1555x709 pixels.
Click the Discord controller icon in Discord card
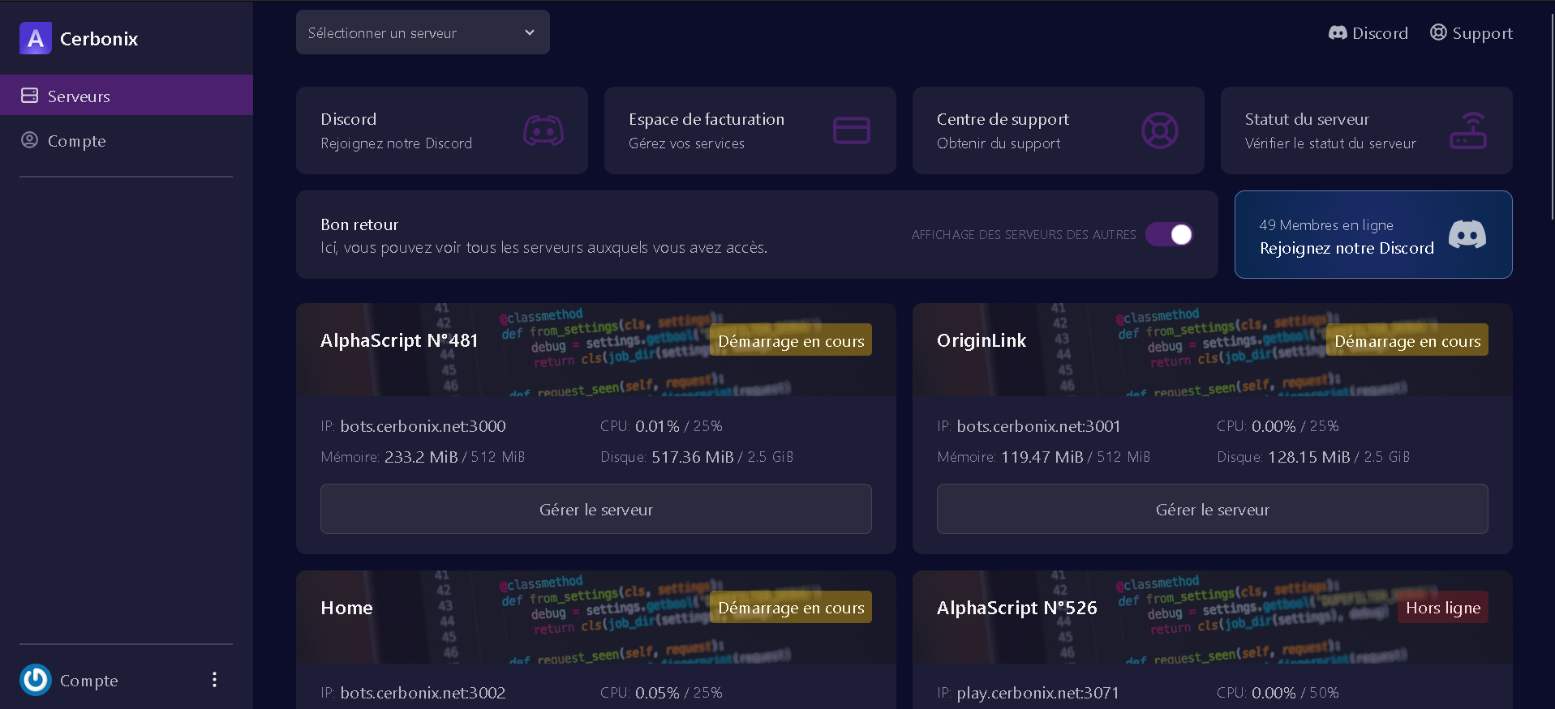point(543,130)
